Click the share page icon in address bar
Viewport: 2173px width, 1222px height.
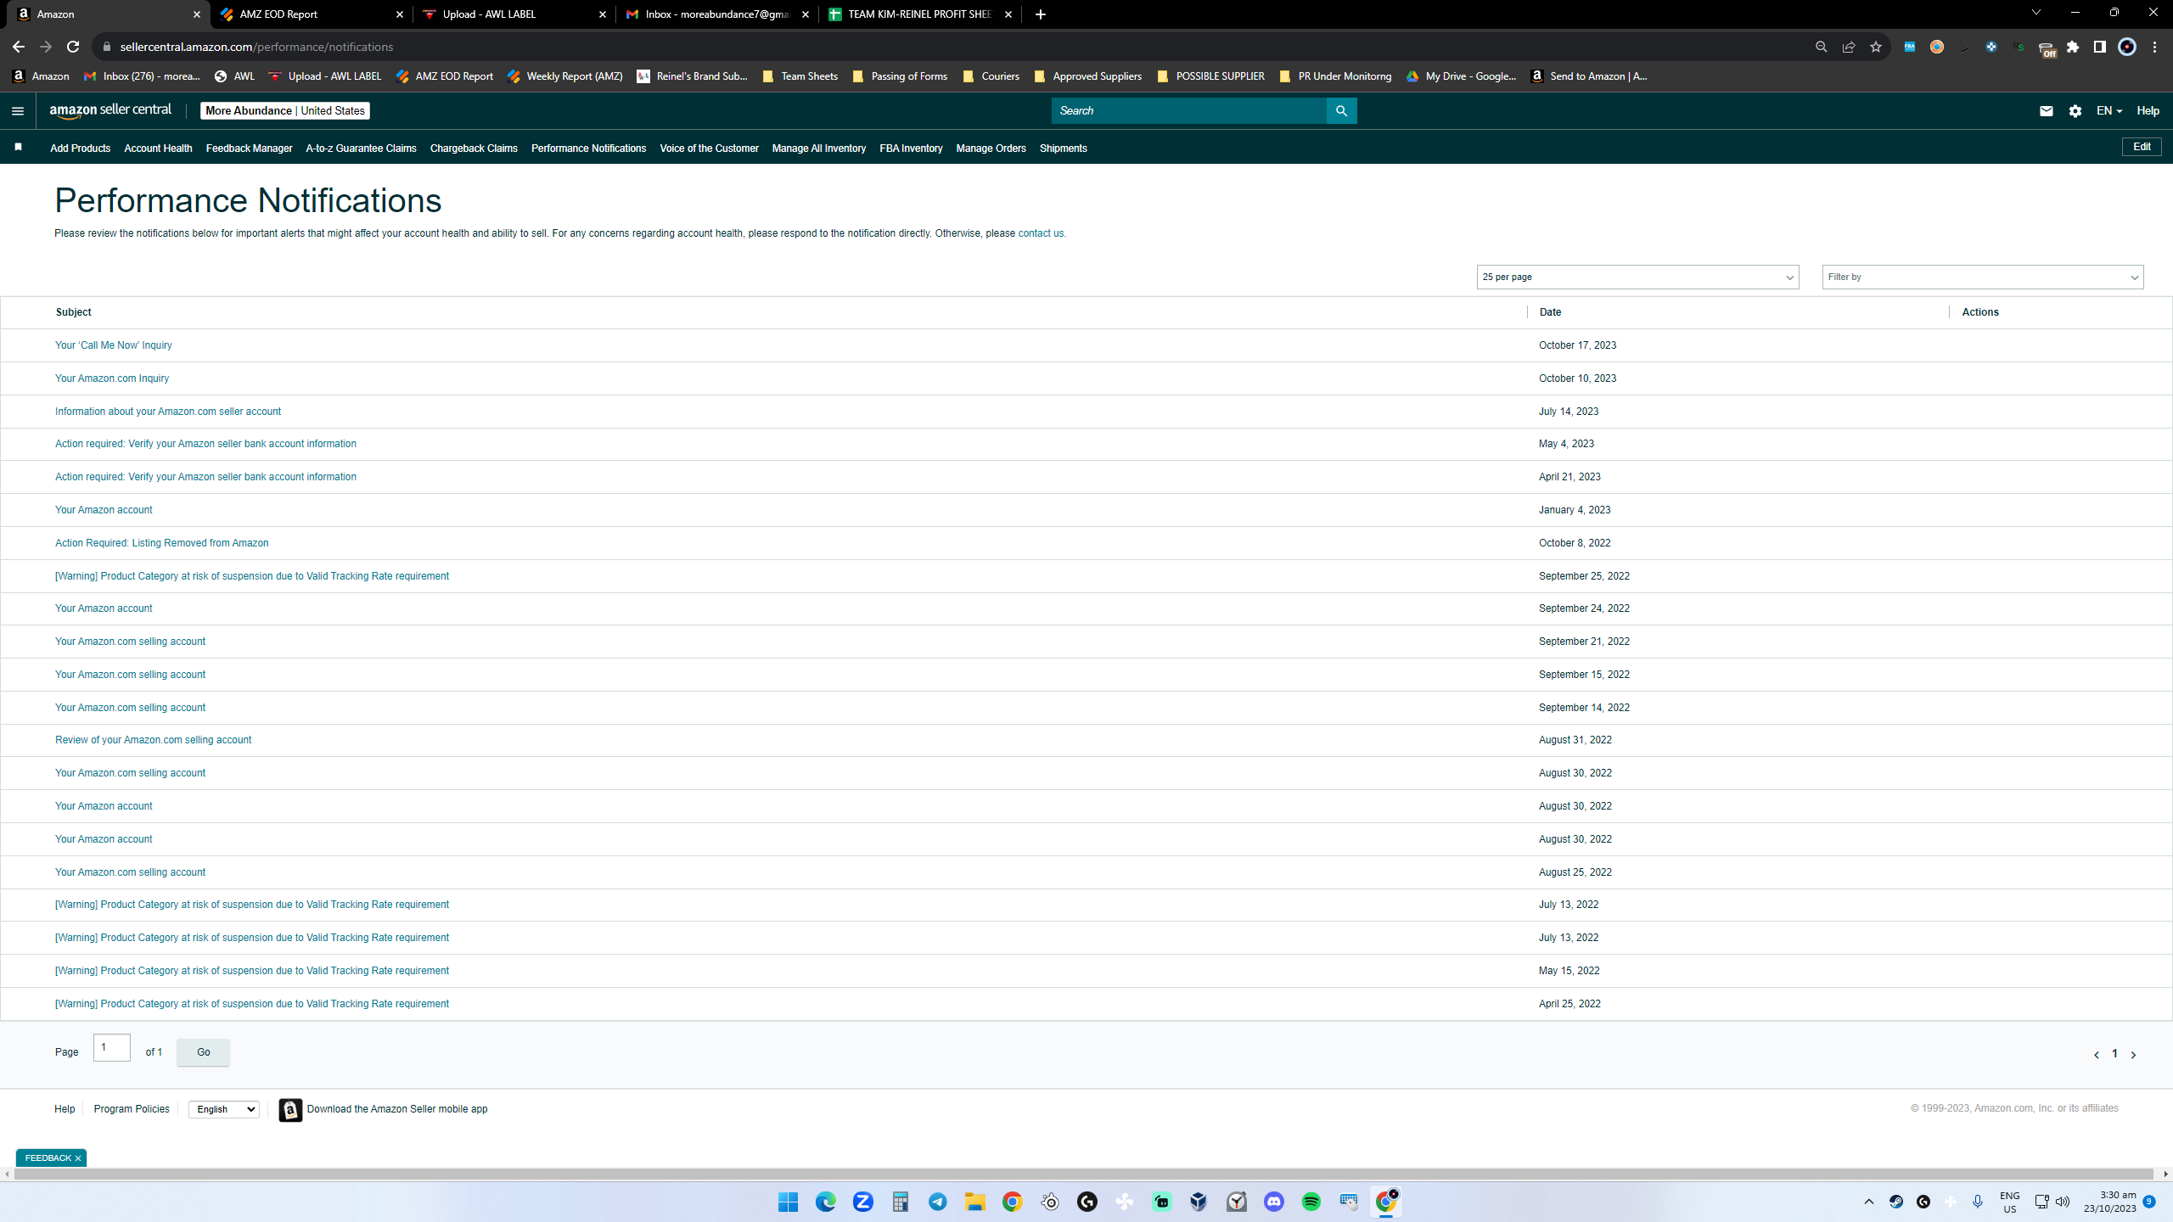coord(1849,47)
